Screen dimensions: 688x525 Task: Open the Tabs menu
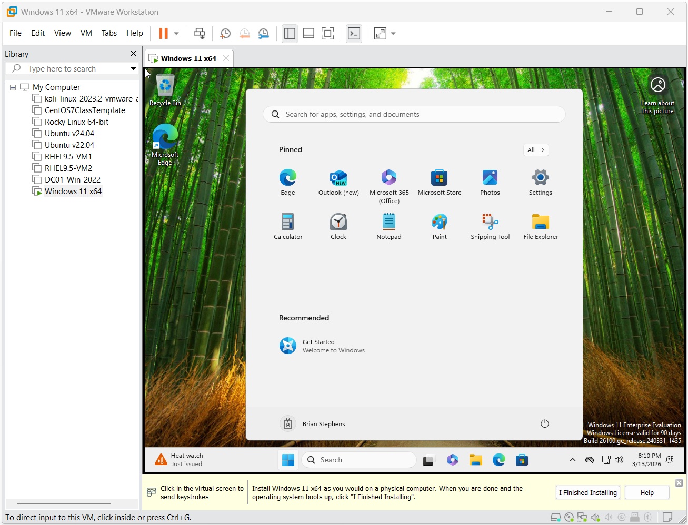[x=109, y=33]
